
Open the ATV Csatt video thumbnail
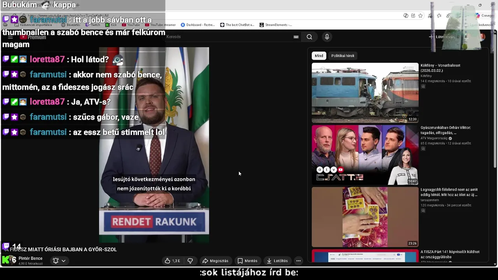[365, 155]
